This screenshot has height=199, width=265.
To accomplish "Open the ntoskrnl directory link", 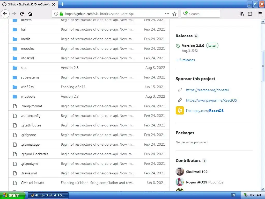I will 27,58.
